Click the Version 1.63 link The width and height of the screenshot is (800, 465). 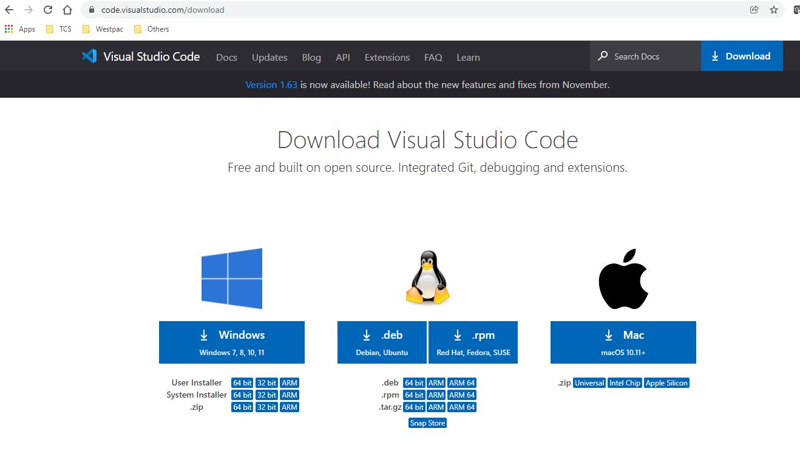click(271, 85)
